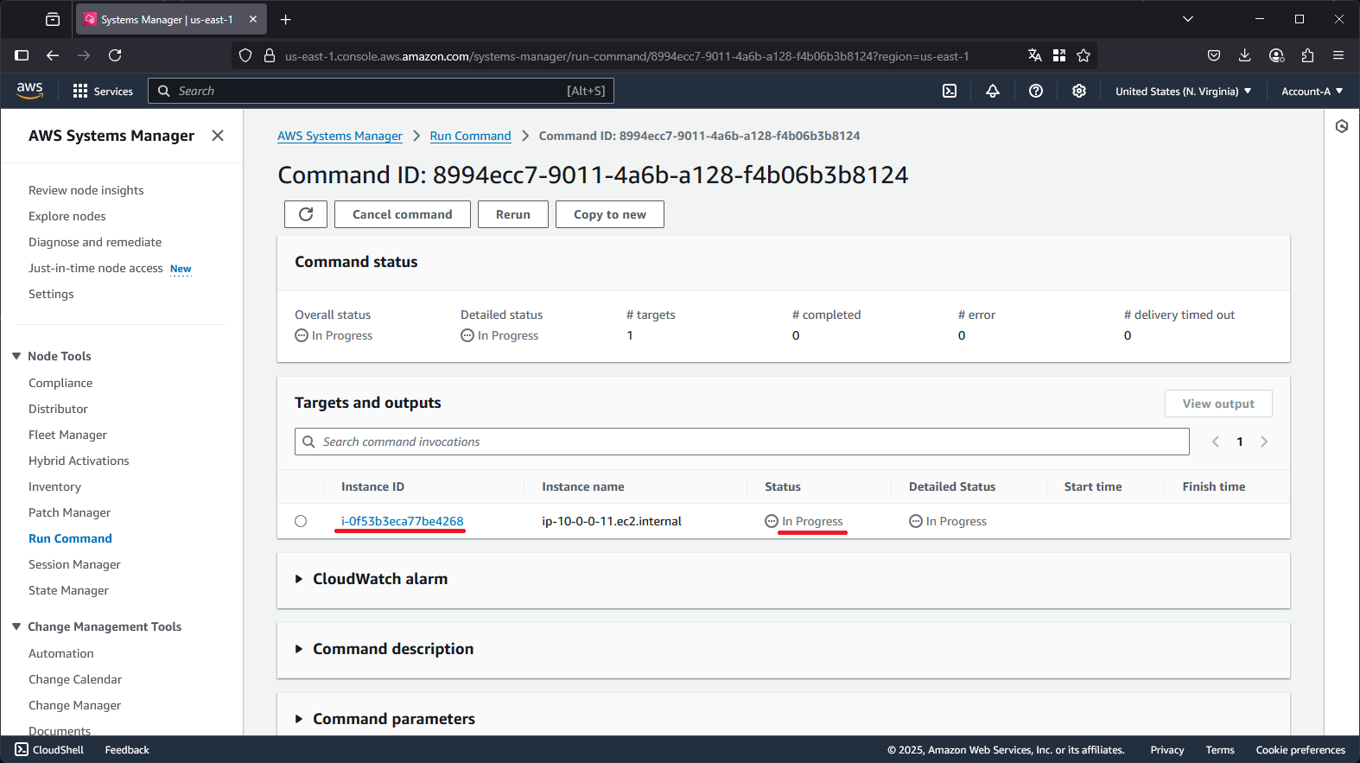This screenshot has height=763, width=1360.
Task: Click the refresh command status button
Action: [306, 214]
